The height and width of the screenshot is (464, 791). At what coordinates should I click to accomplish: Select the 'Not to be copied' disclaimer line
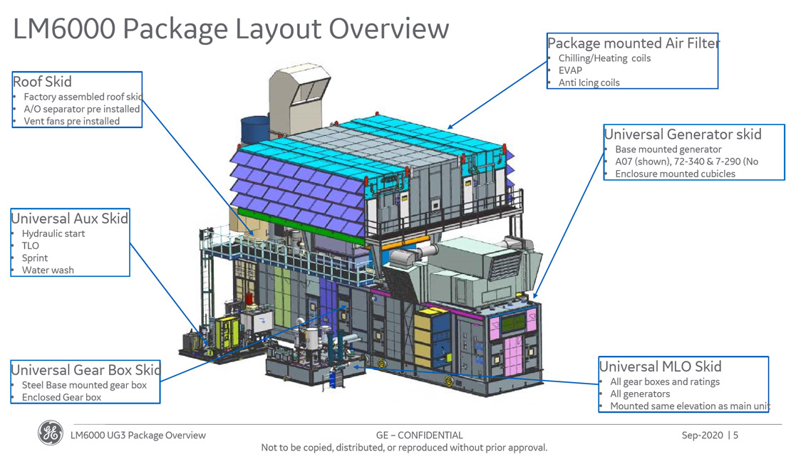[x=404, y=448]
